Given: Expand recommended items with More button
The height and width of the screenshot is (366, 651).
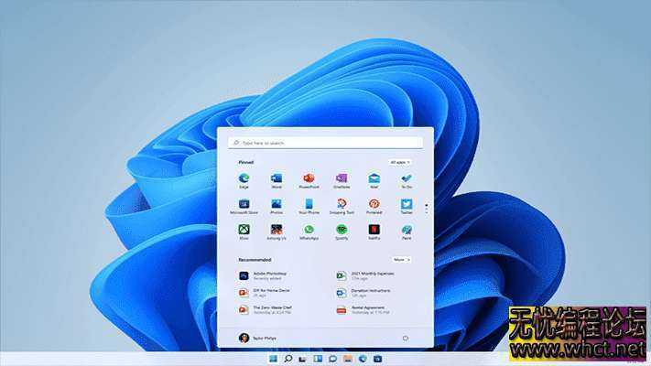Looking at the screenshot, I should (x=402, y=260).
